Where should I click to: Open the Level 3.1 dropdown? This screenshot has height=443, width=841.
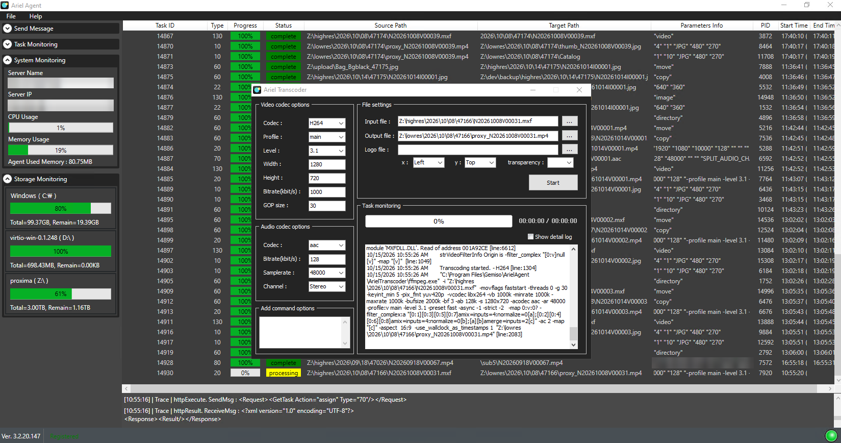[327, 151]
